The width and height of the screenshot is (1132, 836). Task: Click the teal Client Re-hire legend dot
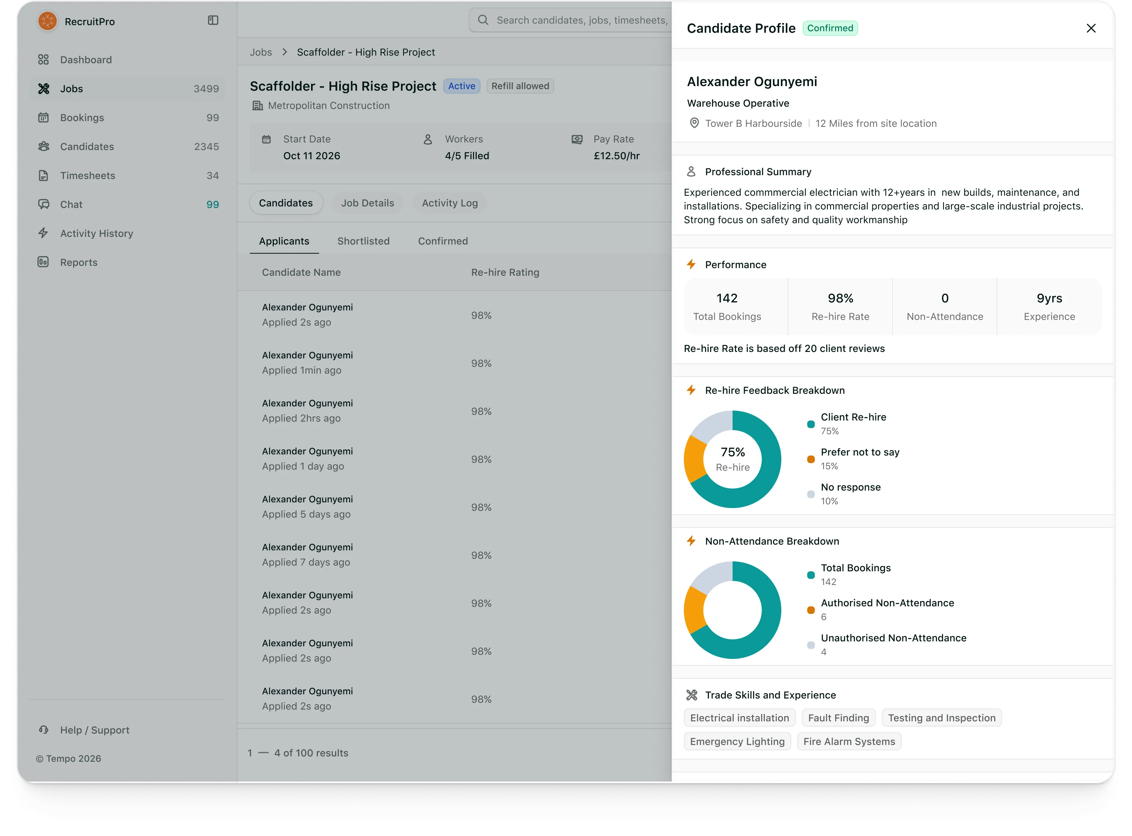pos(810,424)
